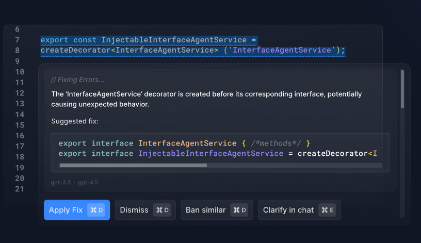Click line number 21 in the gutter
Image resolution: width=421 pixels, height=243 pixels.
[x=19, y=189]
